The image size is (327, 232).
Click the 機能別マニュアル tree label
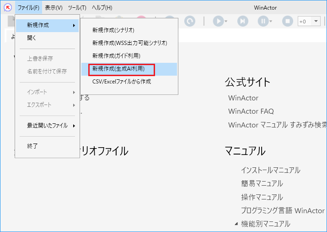pyautogui.click(x=265, y=224)
